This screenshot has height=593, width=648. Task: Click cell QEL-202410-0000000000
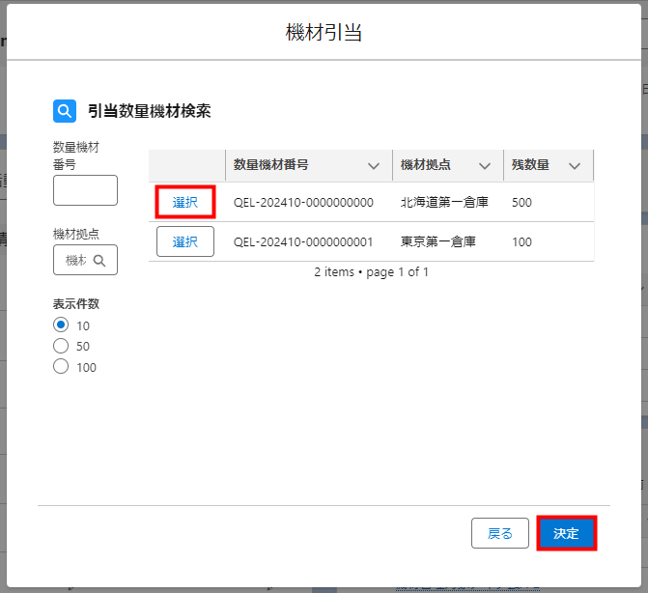click(303, 203)
